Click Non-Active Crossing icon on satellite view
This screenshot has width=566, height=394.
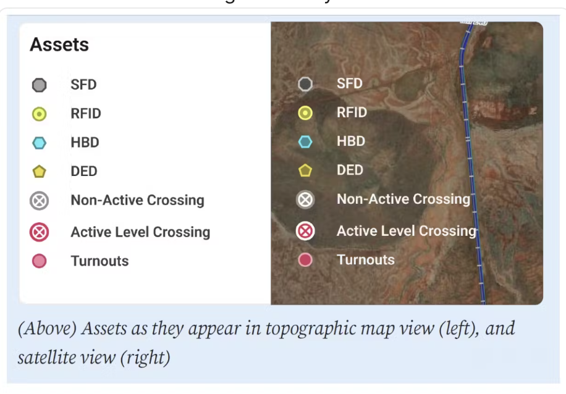coord(305,199)
